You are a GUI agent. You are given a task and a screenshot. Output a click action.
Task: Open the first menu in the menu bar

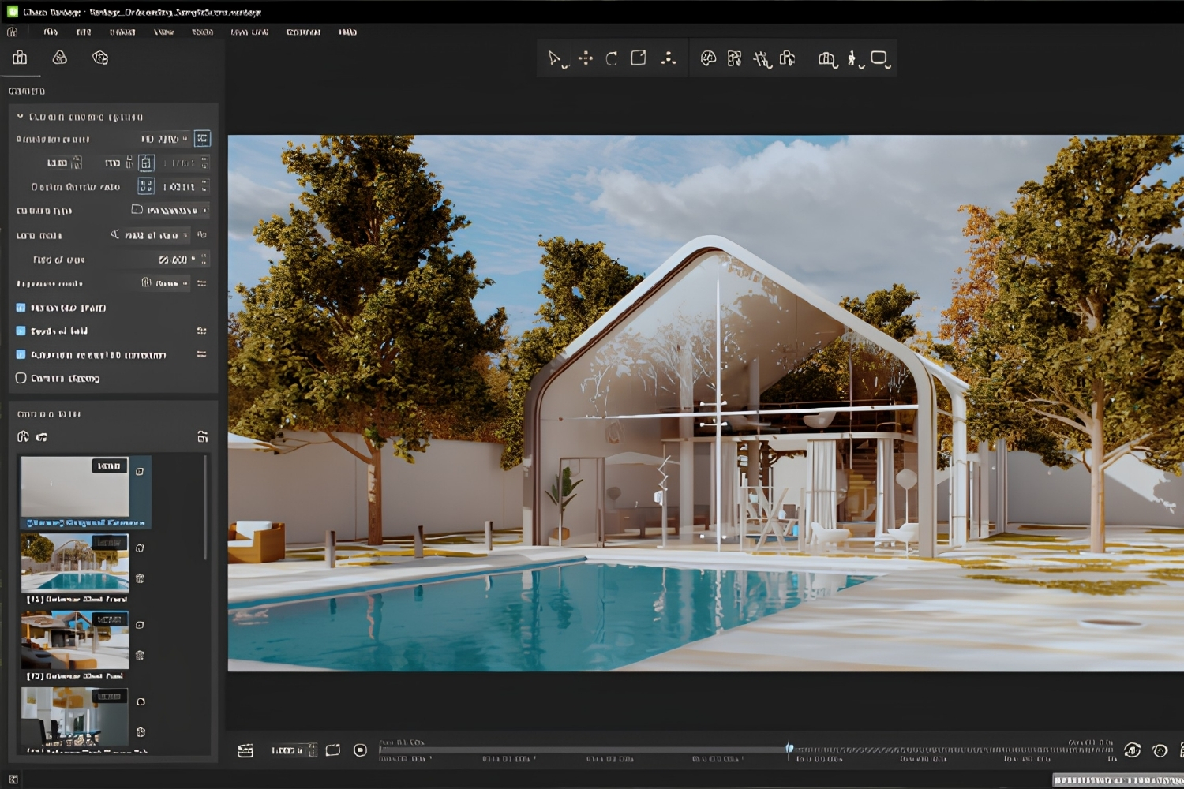51,32
